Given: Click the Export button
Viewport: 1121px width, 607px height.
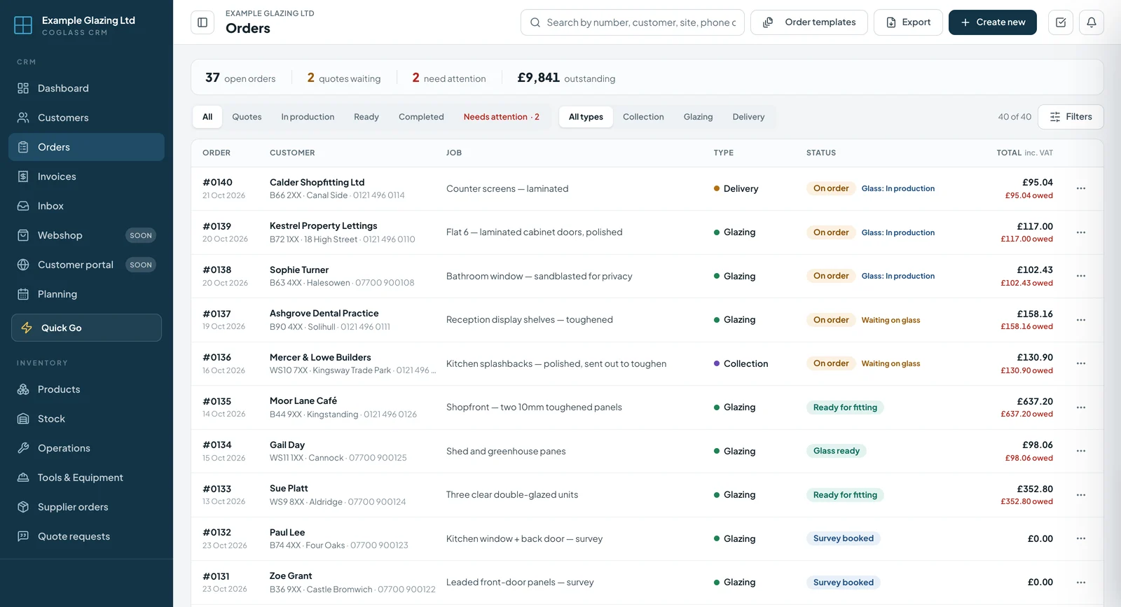Looking at the screenshot, I should tap(908, 22).
